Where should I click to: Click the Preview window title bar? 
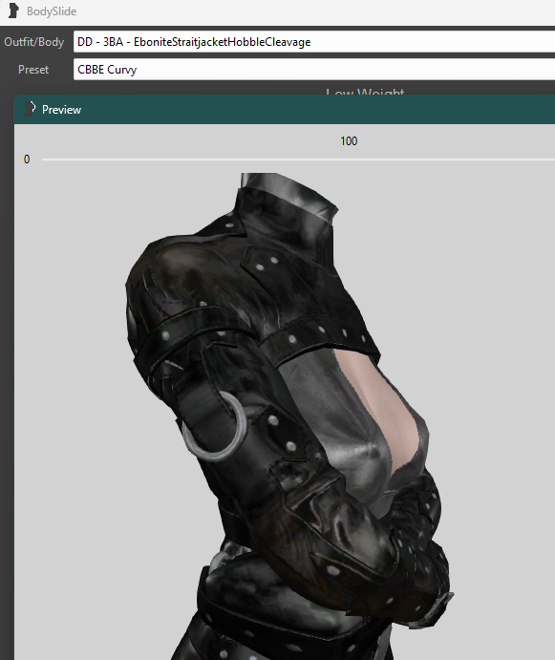click(285, 110)
